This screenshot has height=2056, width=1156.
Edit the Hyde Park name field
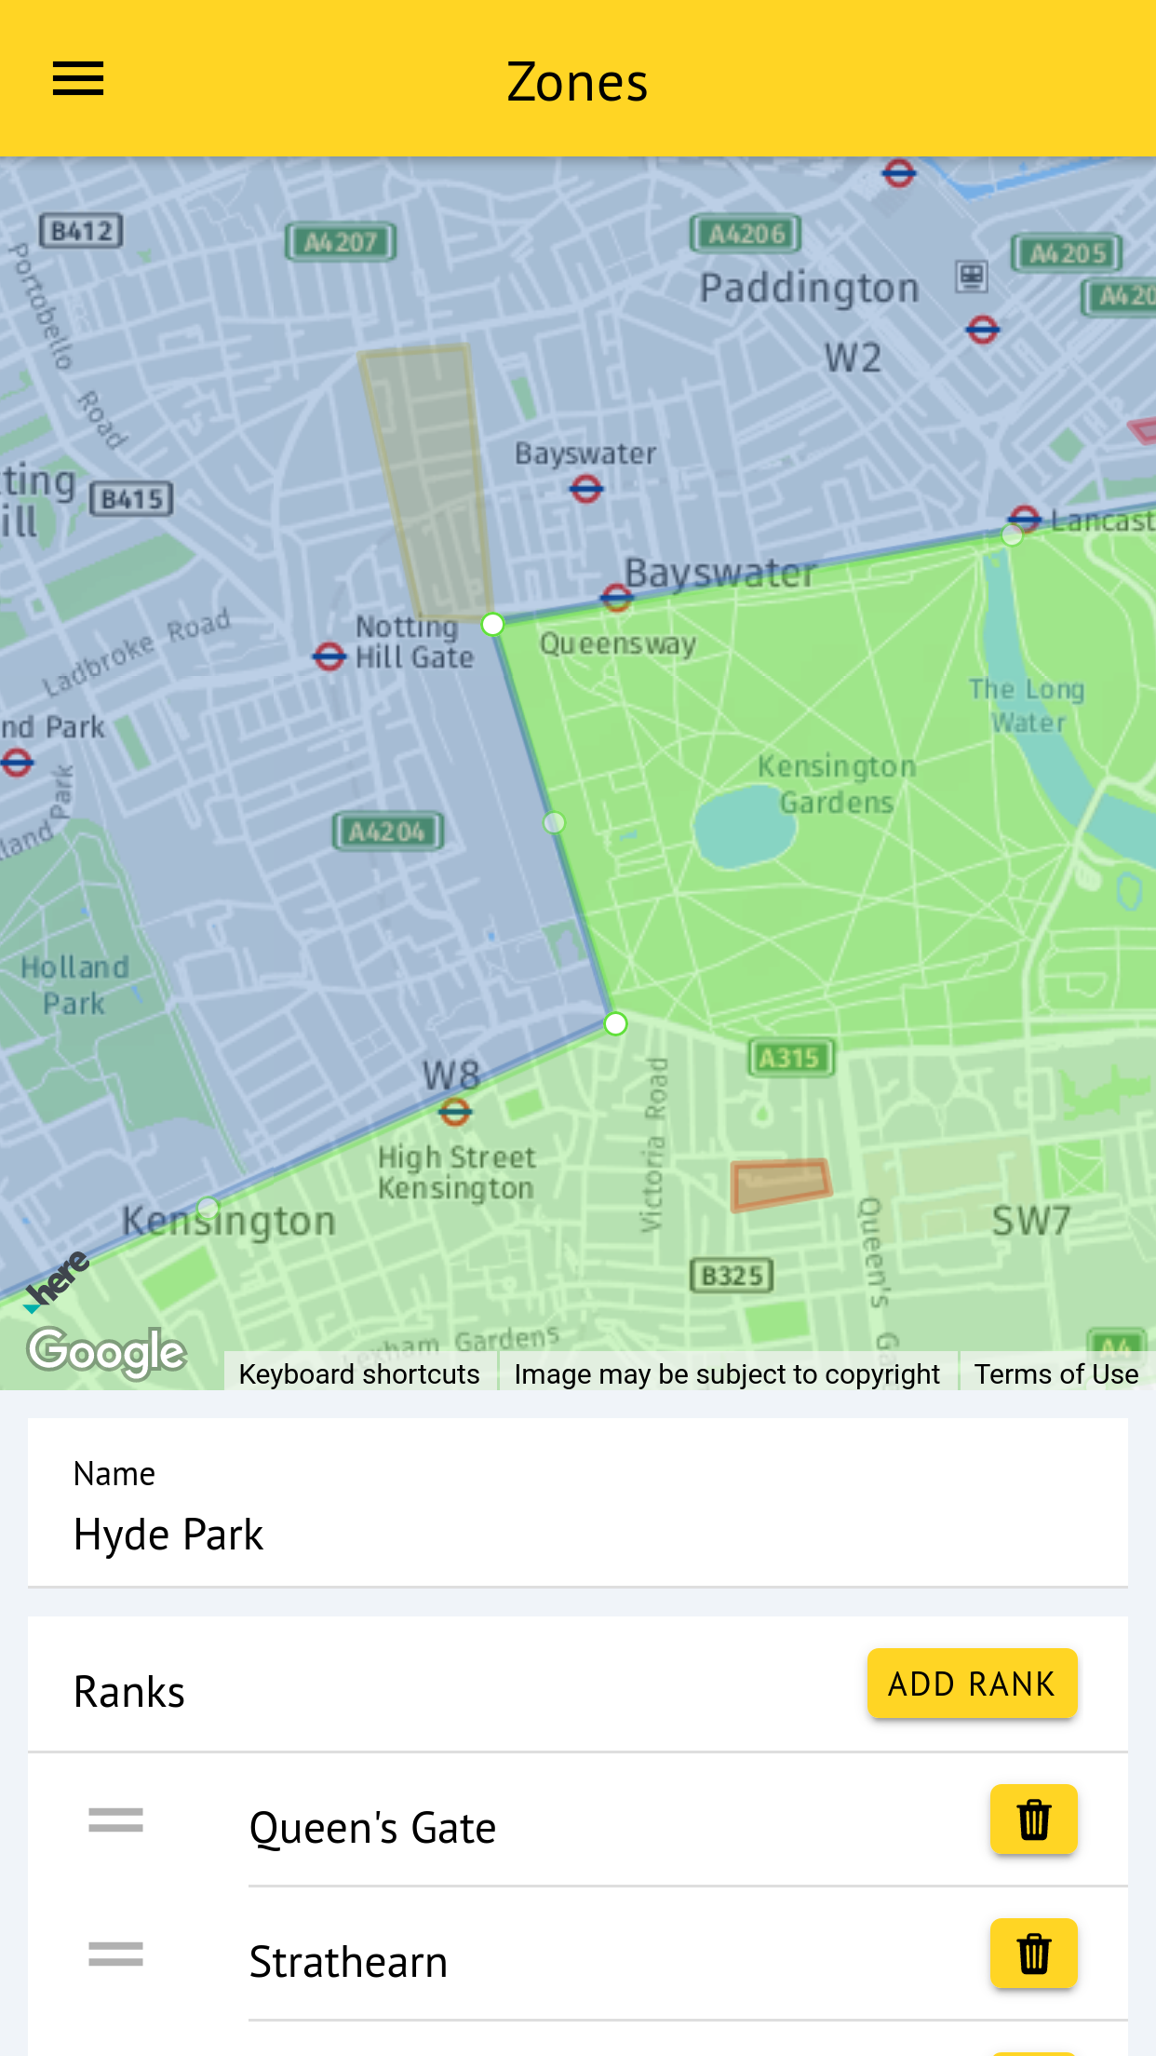point(577,1534)
